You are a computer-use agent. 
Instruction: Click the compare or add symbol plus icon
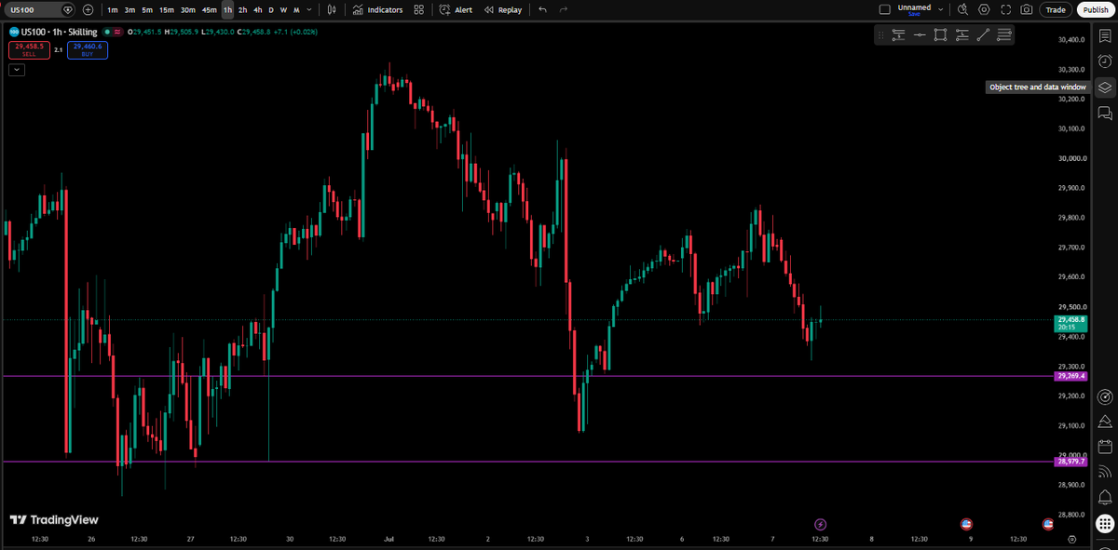point(88,9)
